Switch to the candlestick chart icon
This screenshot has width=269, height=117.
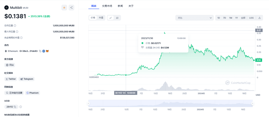tap(117, 18)
